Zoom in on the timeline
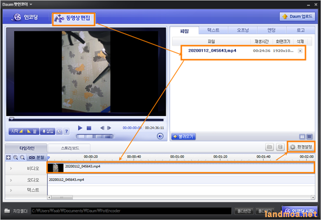 [15, 158]
